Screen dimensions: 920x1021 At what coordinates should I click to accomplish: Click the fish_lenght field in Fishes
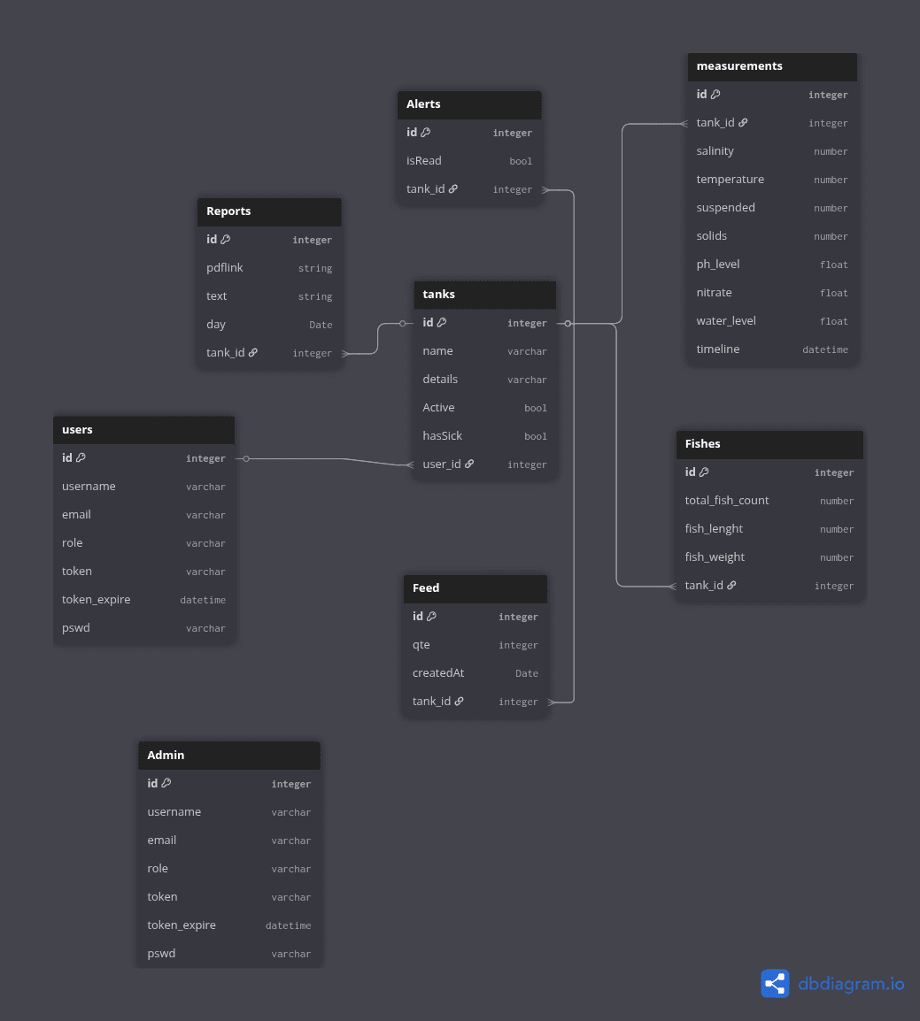[x=769, y=529]
